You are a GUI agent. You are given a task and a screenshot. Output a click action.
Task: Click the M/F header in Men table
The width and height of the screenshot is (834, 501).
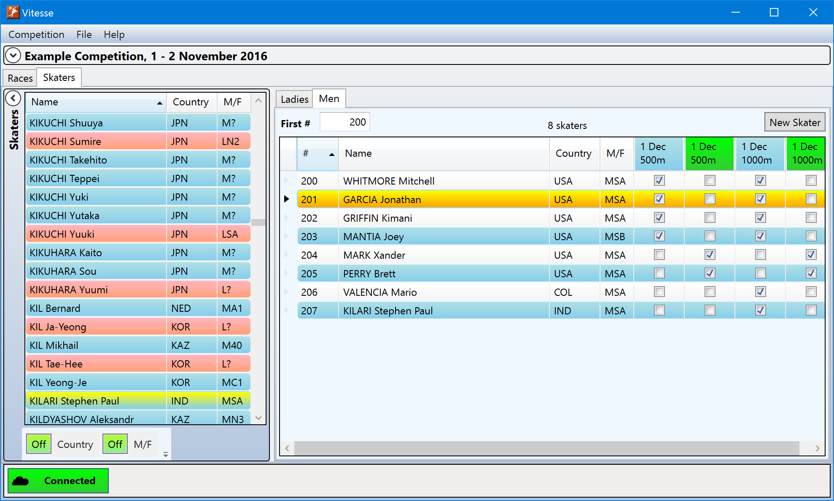[616, 154]
